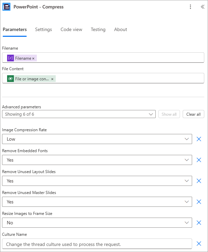Click into the File Content input field
Viewport: 208px width, 252px height.
click(x=103, y=78)
